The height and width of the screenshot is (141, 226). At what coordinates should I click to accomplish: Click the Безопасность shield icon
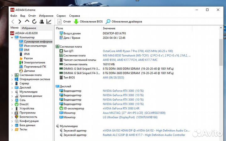click(x=17, y=117)
